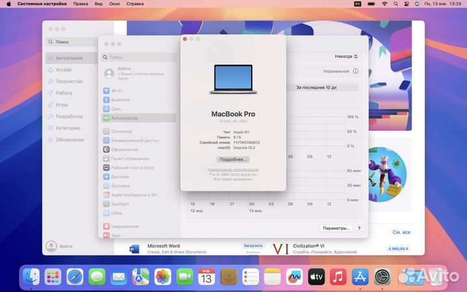Click Подробнее button in About window
Screen dimensions: 467x292
(x=233, y=160)
